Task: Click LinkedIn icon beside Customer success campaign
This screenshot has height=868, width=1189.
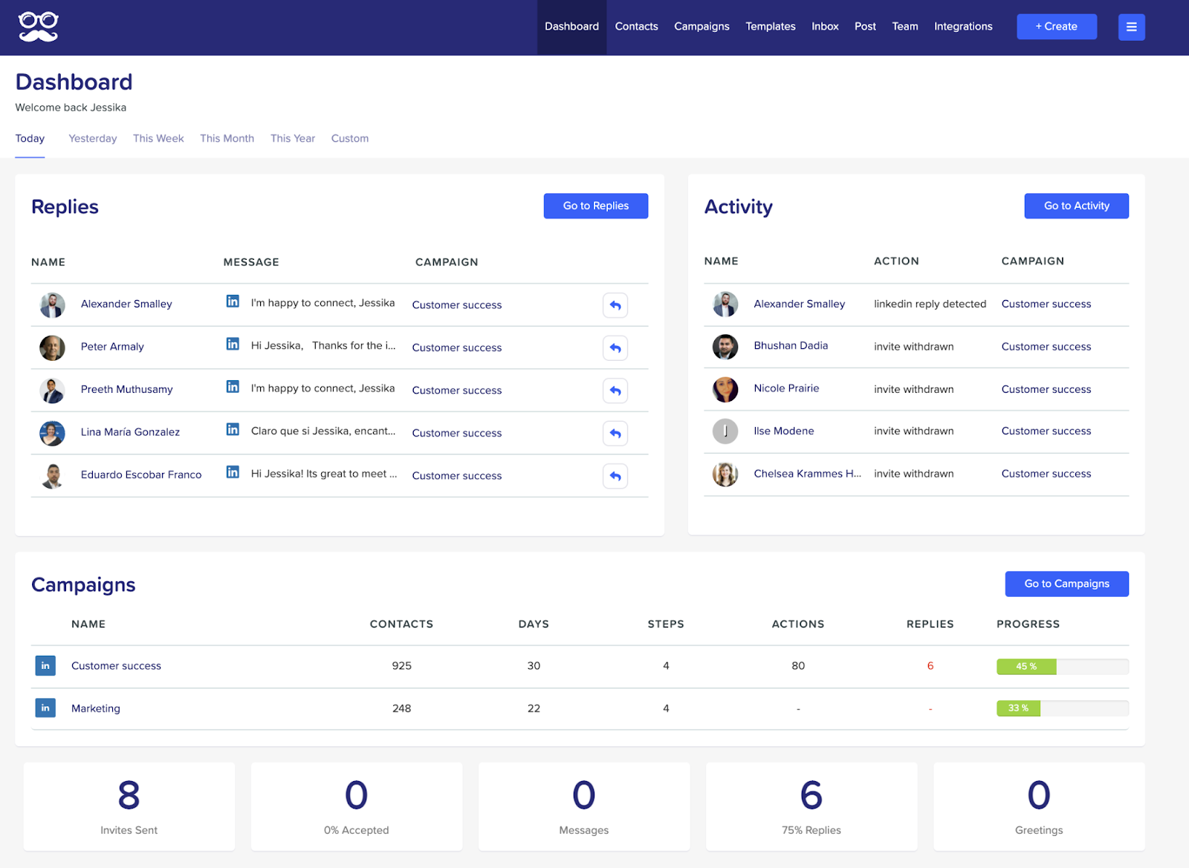Action: tap(45, 666)
